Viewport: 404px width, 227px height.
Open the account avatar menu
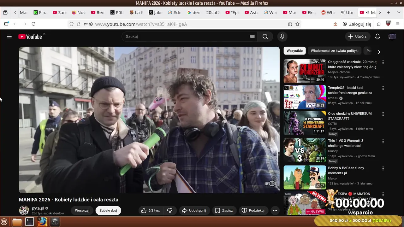392,37
